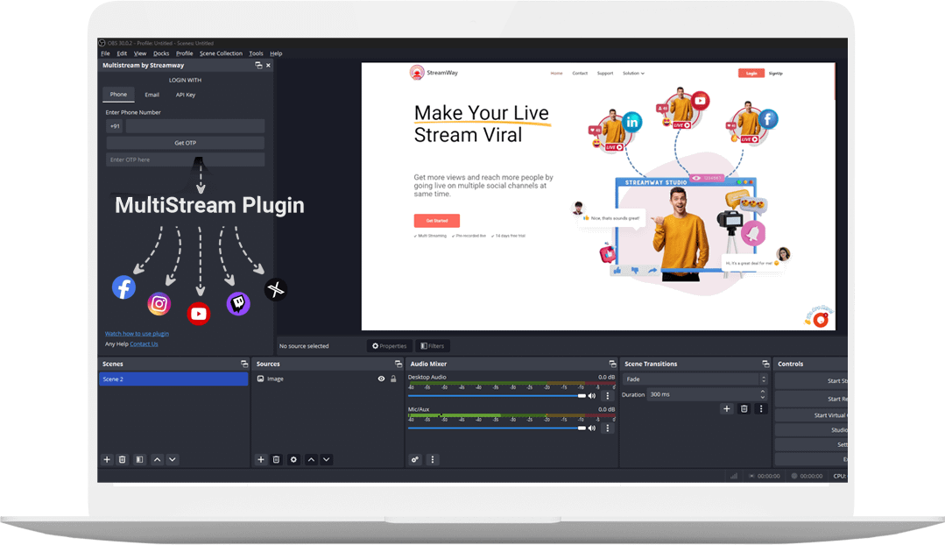Open the Docks menu
945x545 pixels.
pyautogui.click(x=161, y=53)
